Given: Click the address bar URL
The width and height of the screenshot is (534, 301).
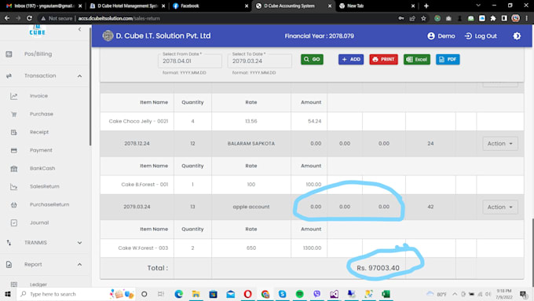Looking at the screenshot, I should [x=119, y=18].
